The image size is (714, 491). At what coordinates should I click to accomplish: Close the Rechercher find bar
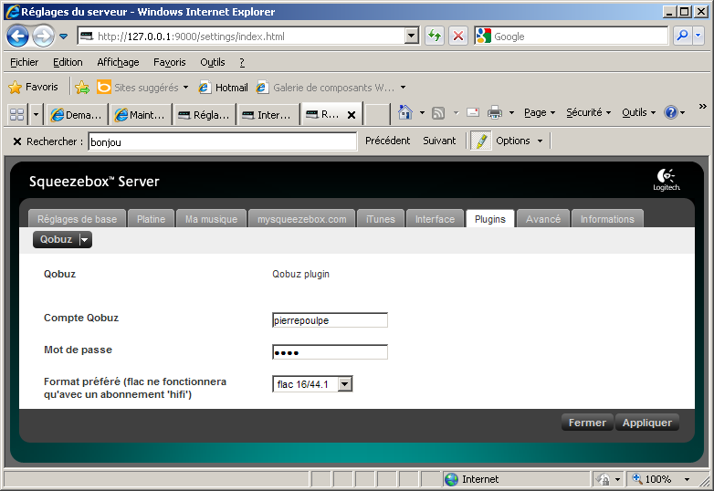click(x=16, y=141)
